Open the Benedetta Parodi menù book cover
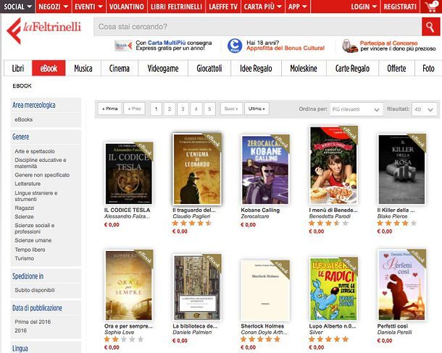This screenshot has height=353, width=442. point(333,165)
